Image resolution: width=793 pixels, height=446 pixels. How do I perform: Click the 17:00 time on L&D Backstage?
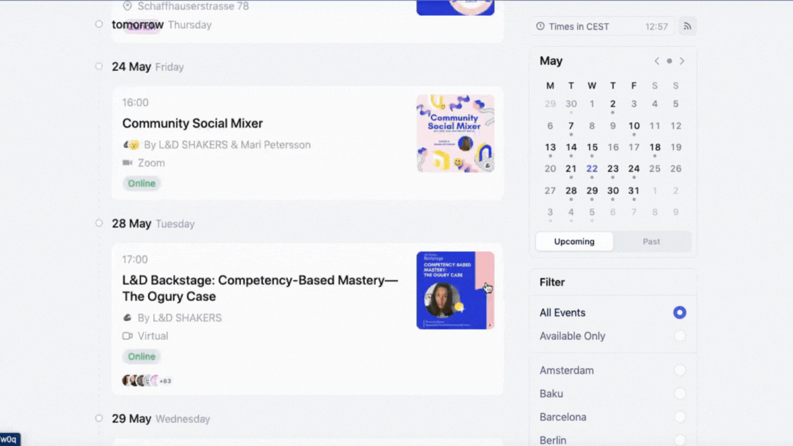coord(134,259)
